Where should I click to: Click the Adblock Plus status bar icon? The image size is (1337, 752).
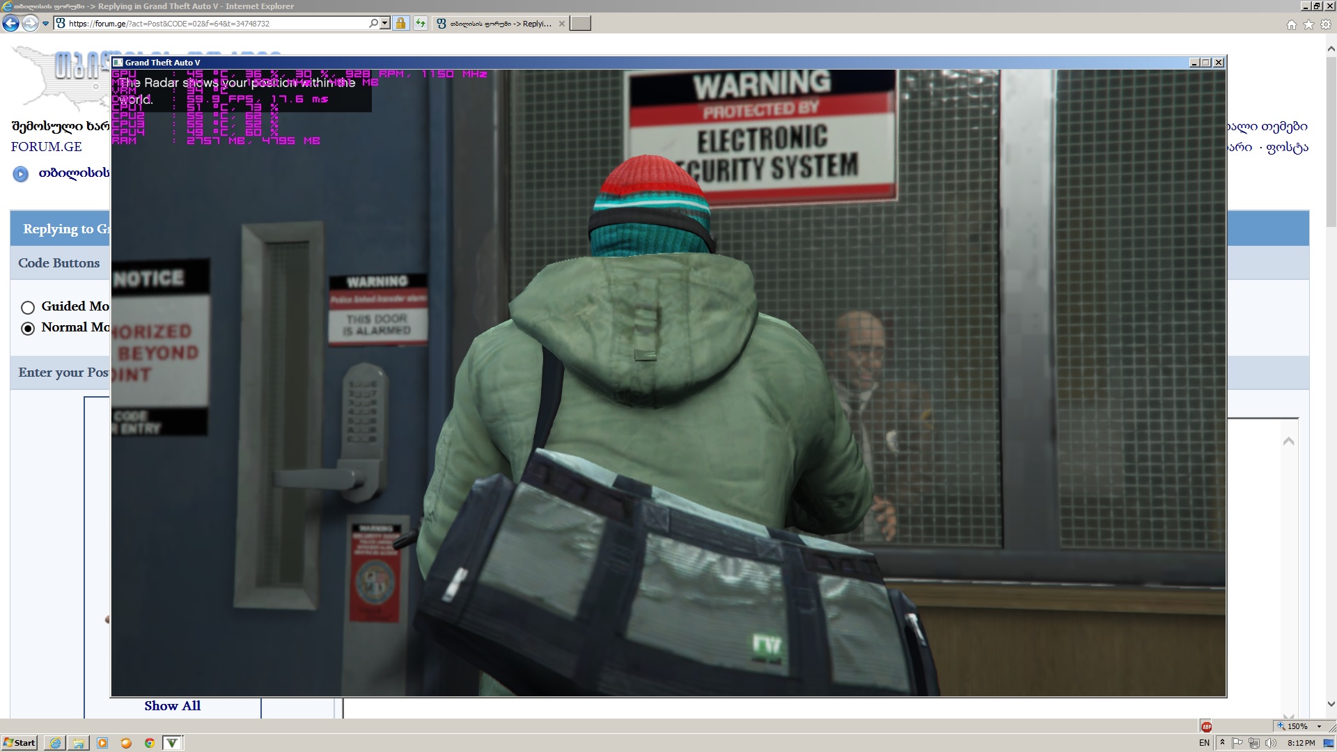[x=1206, y=726]
